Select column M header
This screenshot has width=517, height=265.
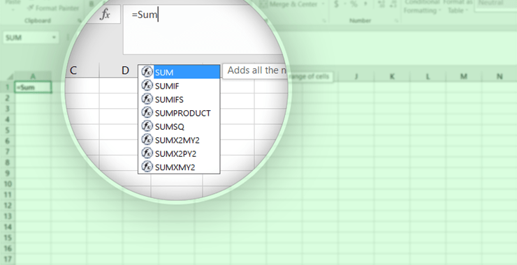pos(464,77)
